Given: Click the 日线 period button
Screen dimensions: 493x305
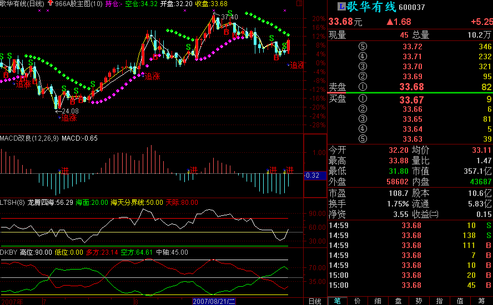Looking at the screenshot, I should 315,301.
